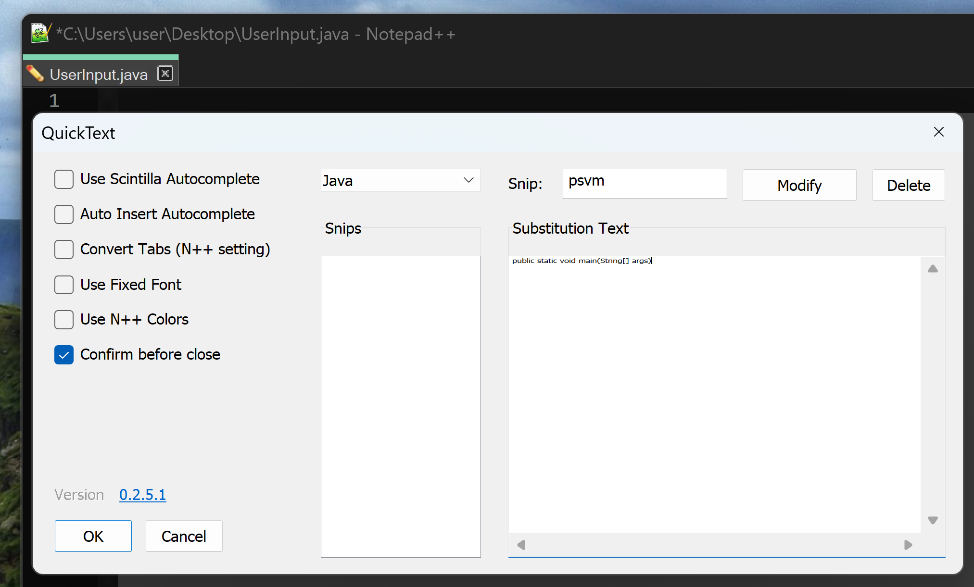
Task: Enable Use N++ Colors
Action: click(x=63, y=320)
